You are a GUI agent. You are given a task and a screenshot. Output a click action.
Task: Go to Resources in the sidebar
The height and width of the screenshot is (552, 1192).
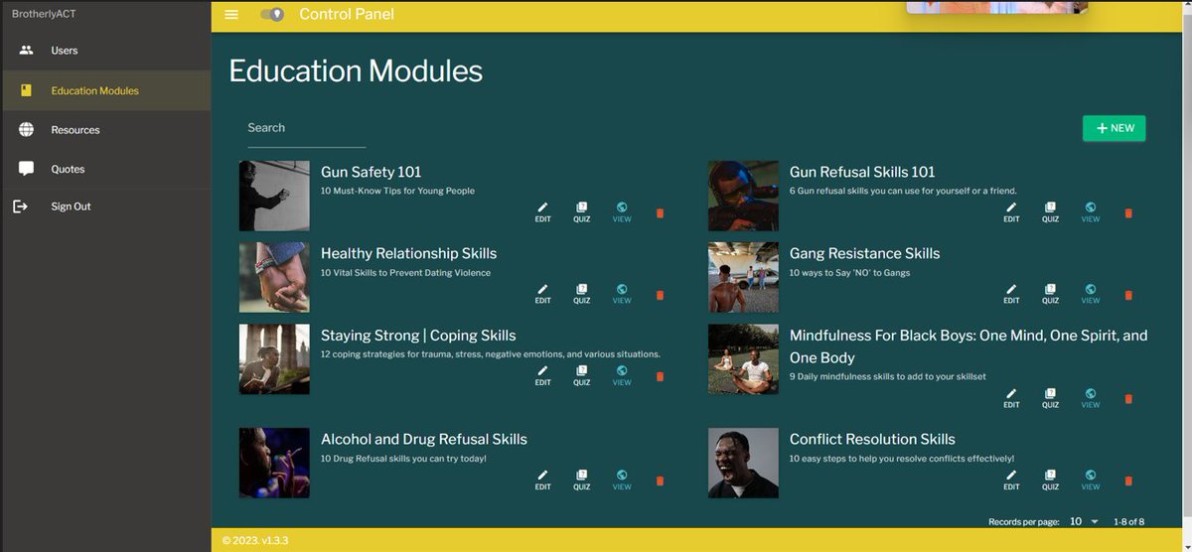point(105,130)
